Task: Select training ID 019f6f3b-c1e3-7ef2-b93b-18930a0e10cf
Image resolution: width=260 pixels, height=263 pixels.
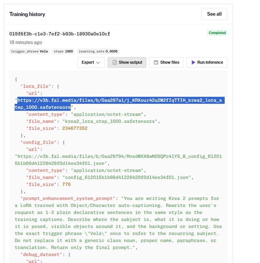Action: [x=60, y=34]
